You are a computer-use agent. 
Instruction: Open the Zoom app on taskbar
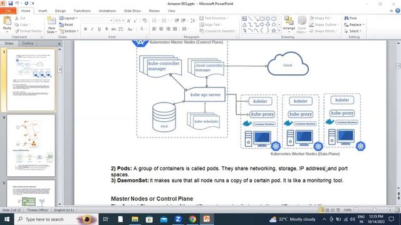pyautogui.click(x=178, y=219)
